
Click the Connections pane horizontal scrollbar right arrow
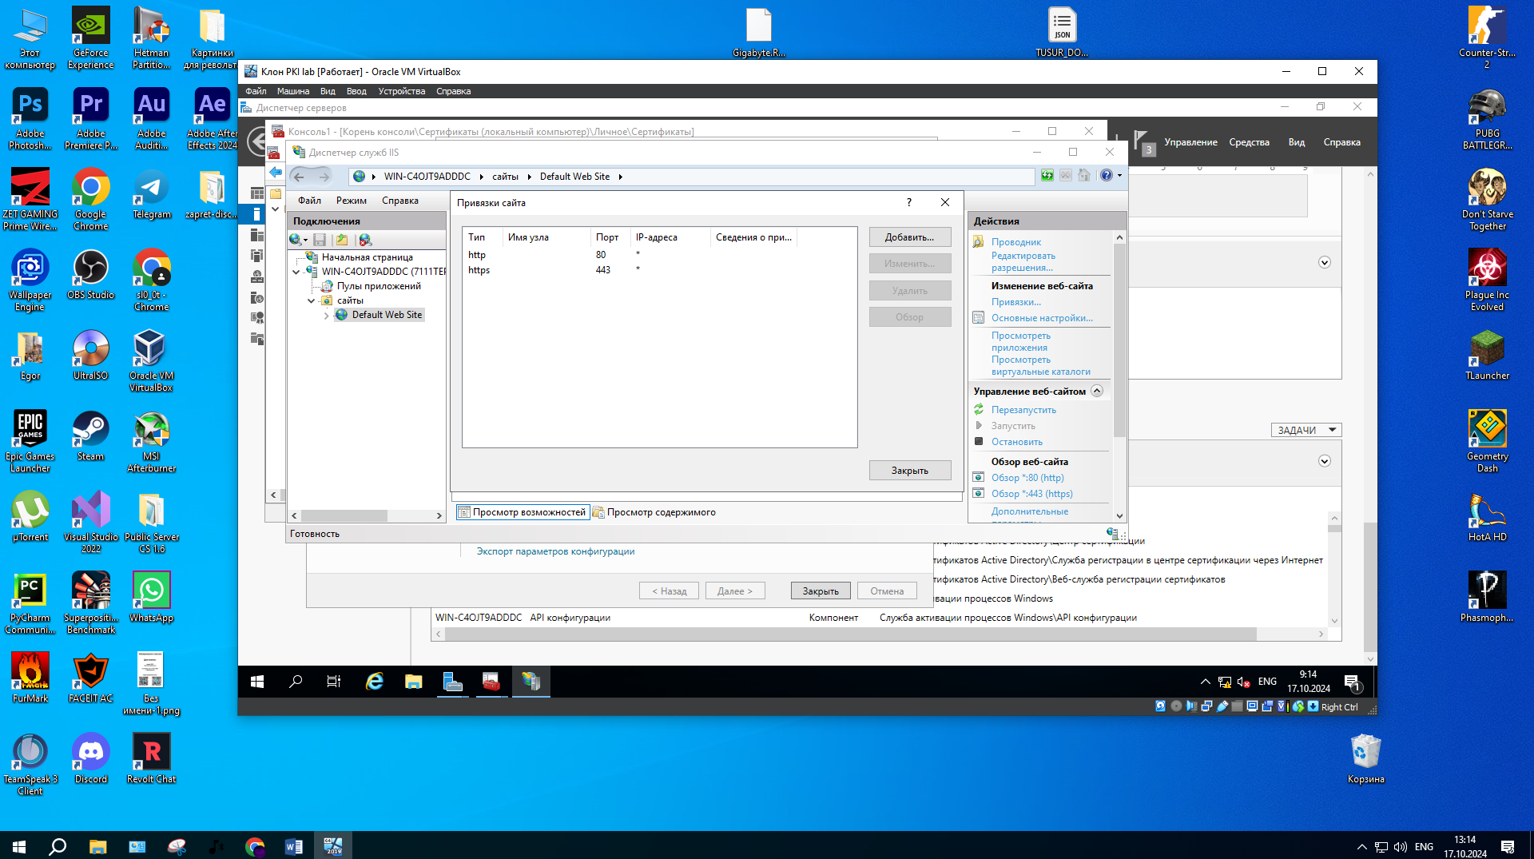[x=439, y=516]
